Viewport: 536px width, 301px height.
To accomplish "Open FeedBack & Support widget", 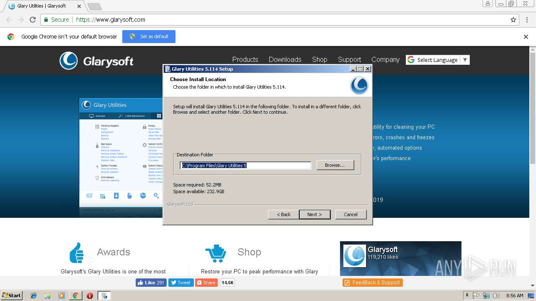I will click(372, 283).
